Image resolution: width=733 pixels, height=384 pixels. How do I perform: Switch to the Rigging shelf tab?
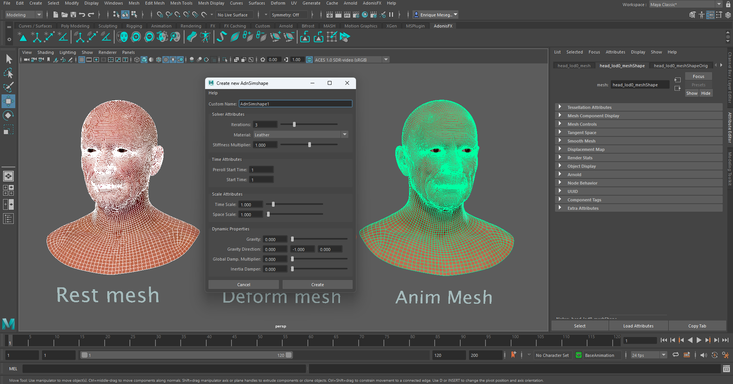(134, 26)
